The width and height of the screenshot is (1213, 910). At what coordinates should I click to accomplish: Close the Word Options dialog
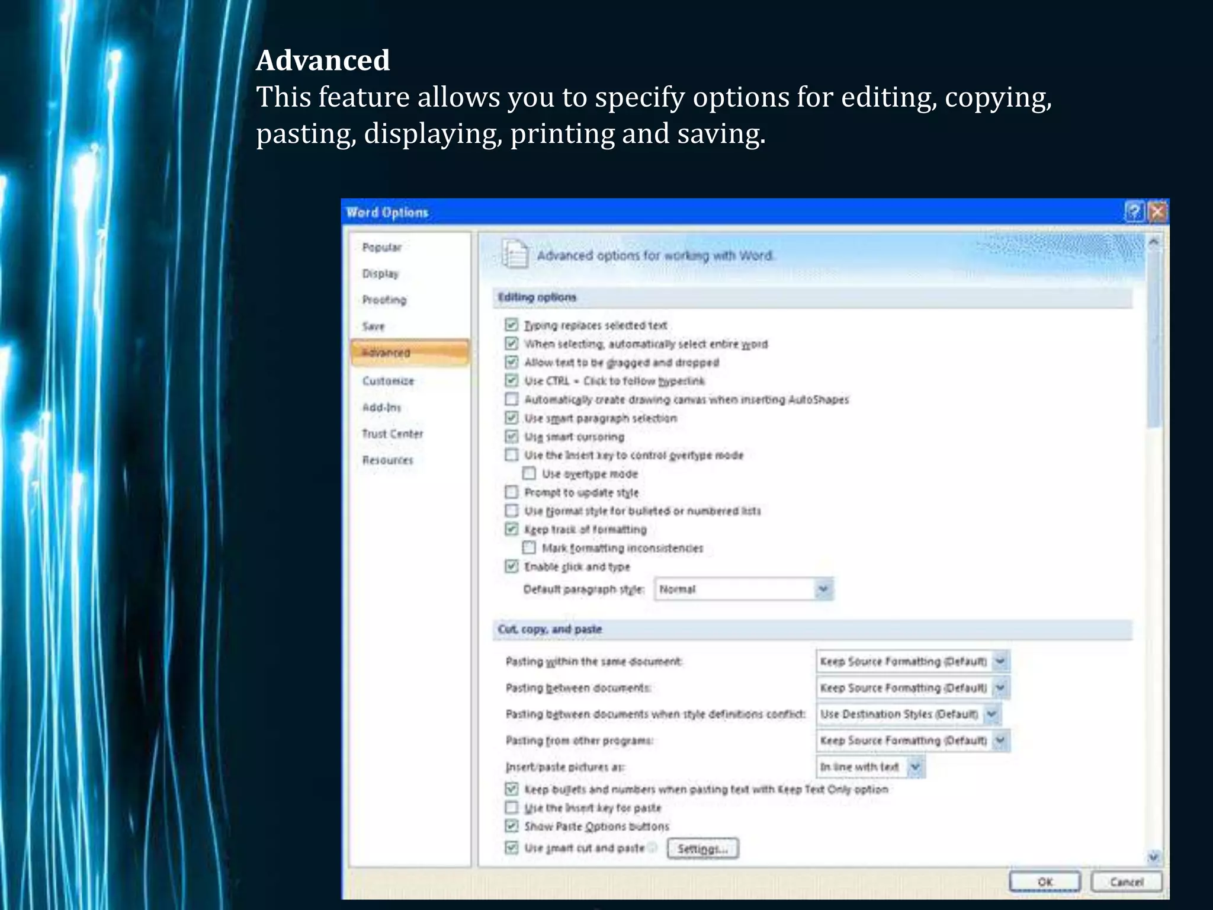point(1157,212)
